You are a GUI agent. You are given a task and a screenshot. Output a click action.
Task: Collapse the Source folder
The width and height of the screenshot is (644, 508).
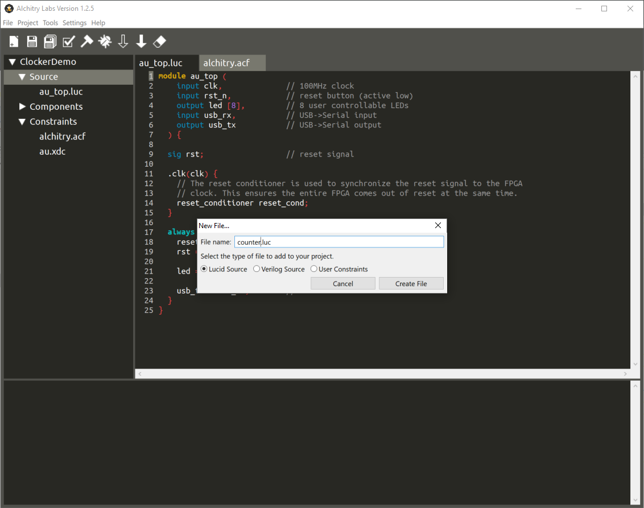[x=22, y=77]
